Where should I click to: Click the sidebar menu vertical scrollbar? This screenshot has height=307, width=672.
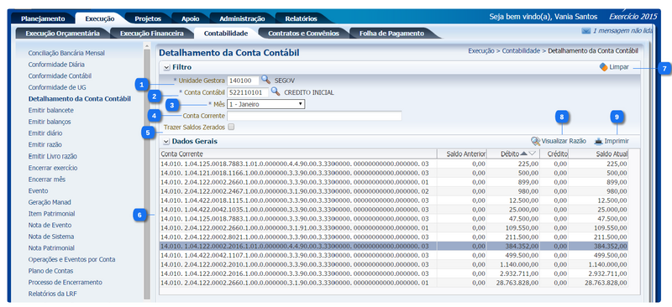(147, 174)
